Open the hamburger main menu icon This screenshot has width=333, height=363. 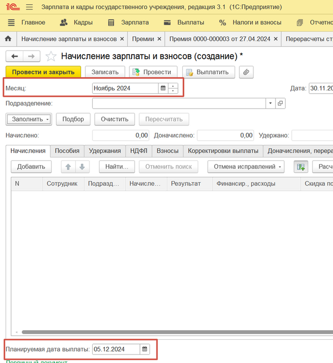pos(29,7)
